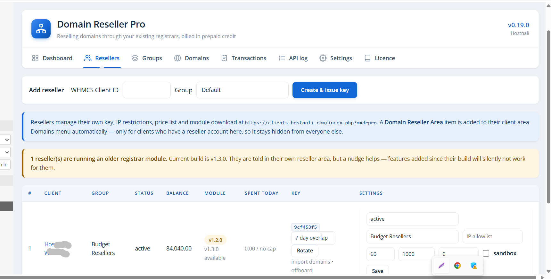Click the import domains link

click(x=311, y=262)
